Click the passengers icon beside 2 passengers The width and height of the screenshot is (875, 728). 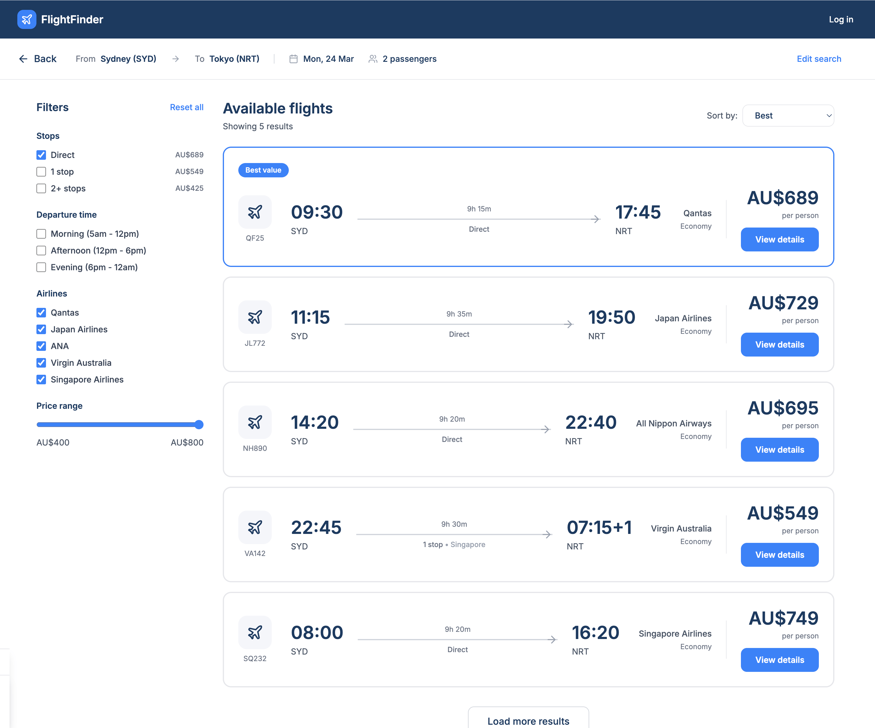pos(373,59)
